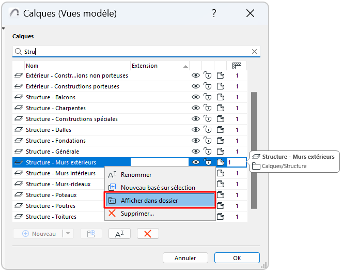Select the Structure - Murs-rideaux row
Screen dimensions: 342x272
point(58,184)
